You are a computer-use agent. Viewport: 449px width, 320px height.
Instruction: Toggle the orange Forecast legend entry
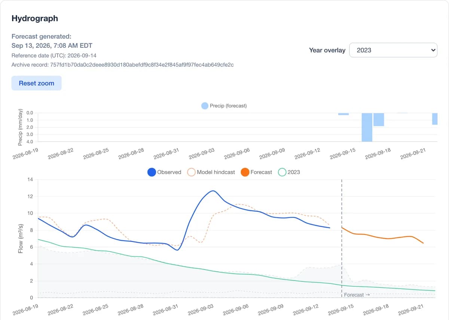coord(256,172)
